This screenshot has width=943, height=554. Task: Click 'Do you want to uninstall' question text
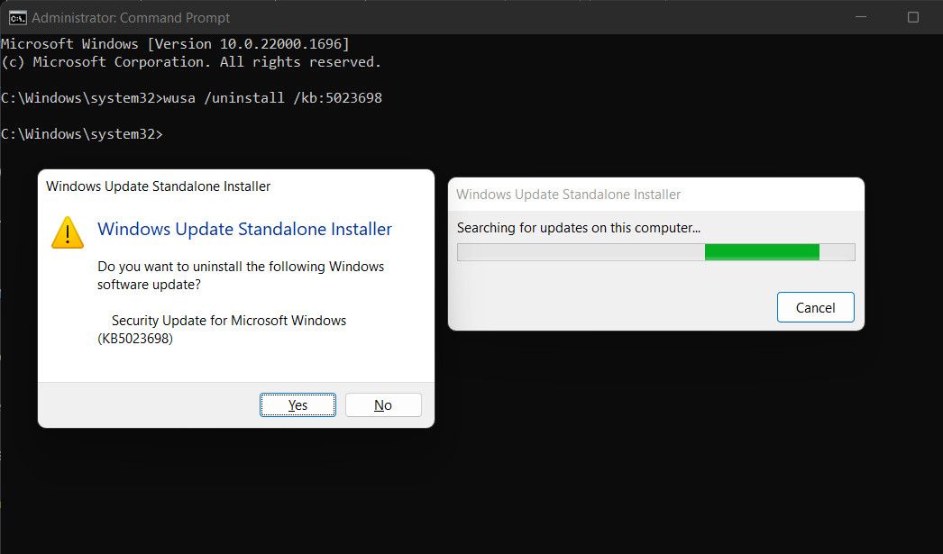tap(241, 275)
